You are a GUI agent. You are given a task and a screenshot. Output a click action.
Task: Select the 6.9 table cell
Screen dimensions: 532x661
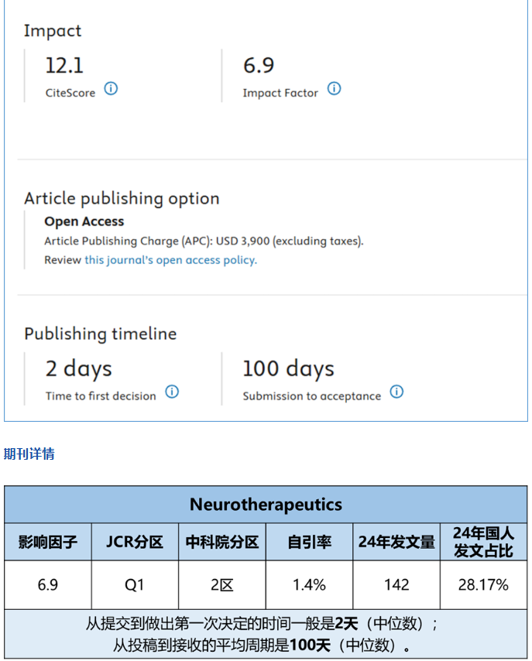coord(48,585)
